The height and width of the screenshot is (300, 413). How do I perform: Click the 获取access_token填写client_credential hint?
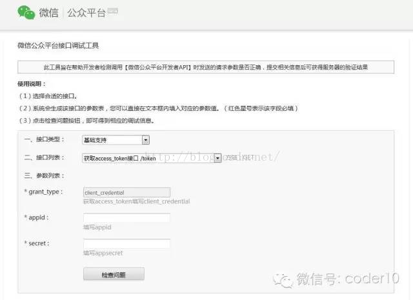(x=136, y=201)
